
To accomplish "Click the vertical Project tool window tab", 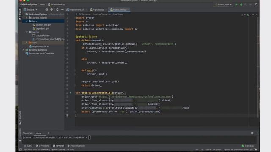I will tap(20, 14).
